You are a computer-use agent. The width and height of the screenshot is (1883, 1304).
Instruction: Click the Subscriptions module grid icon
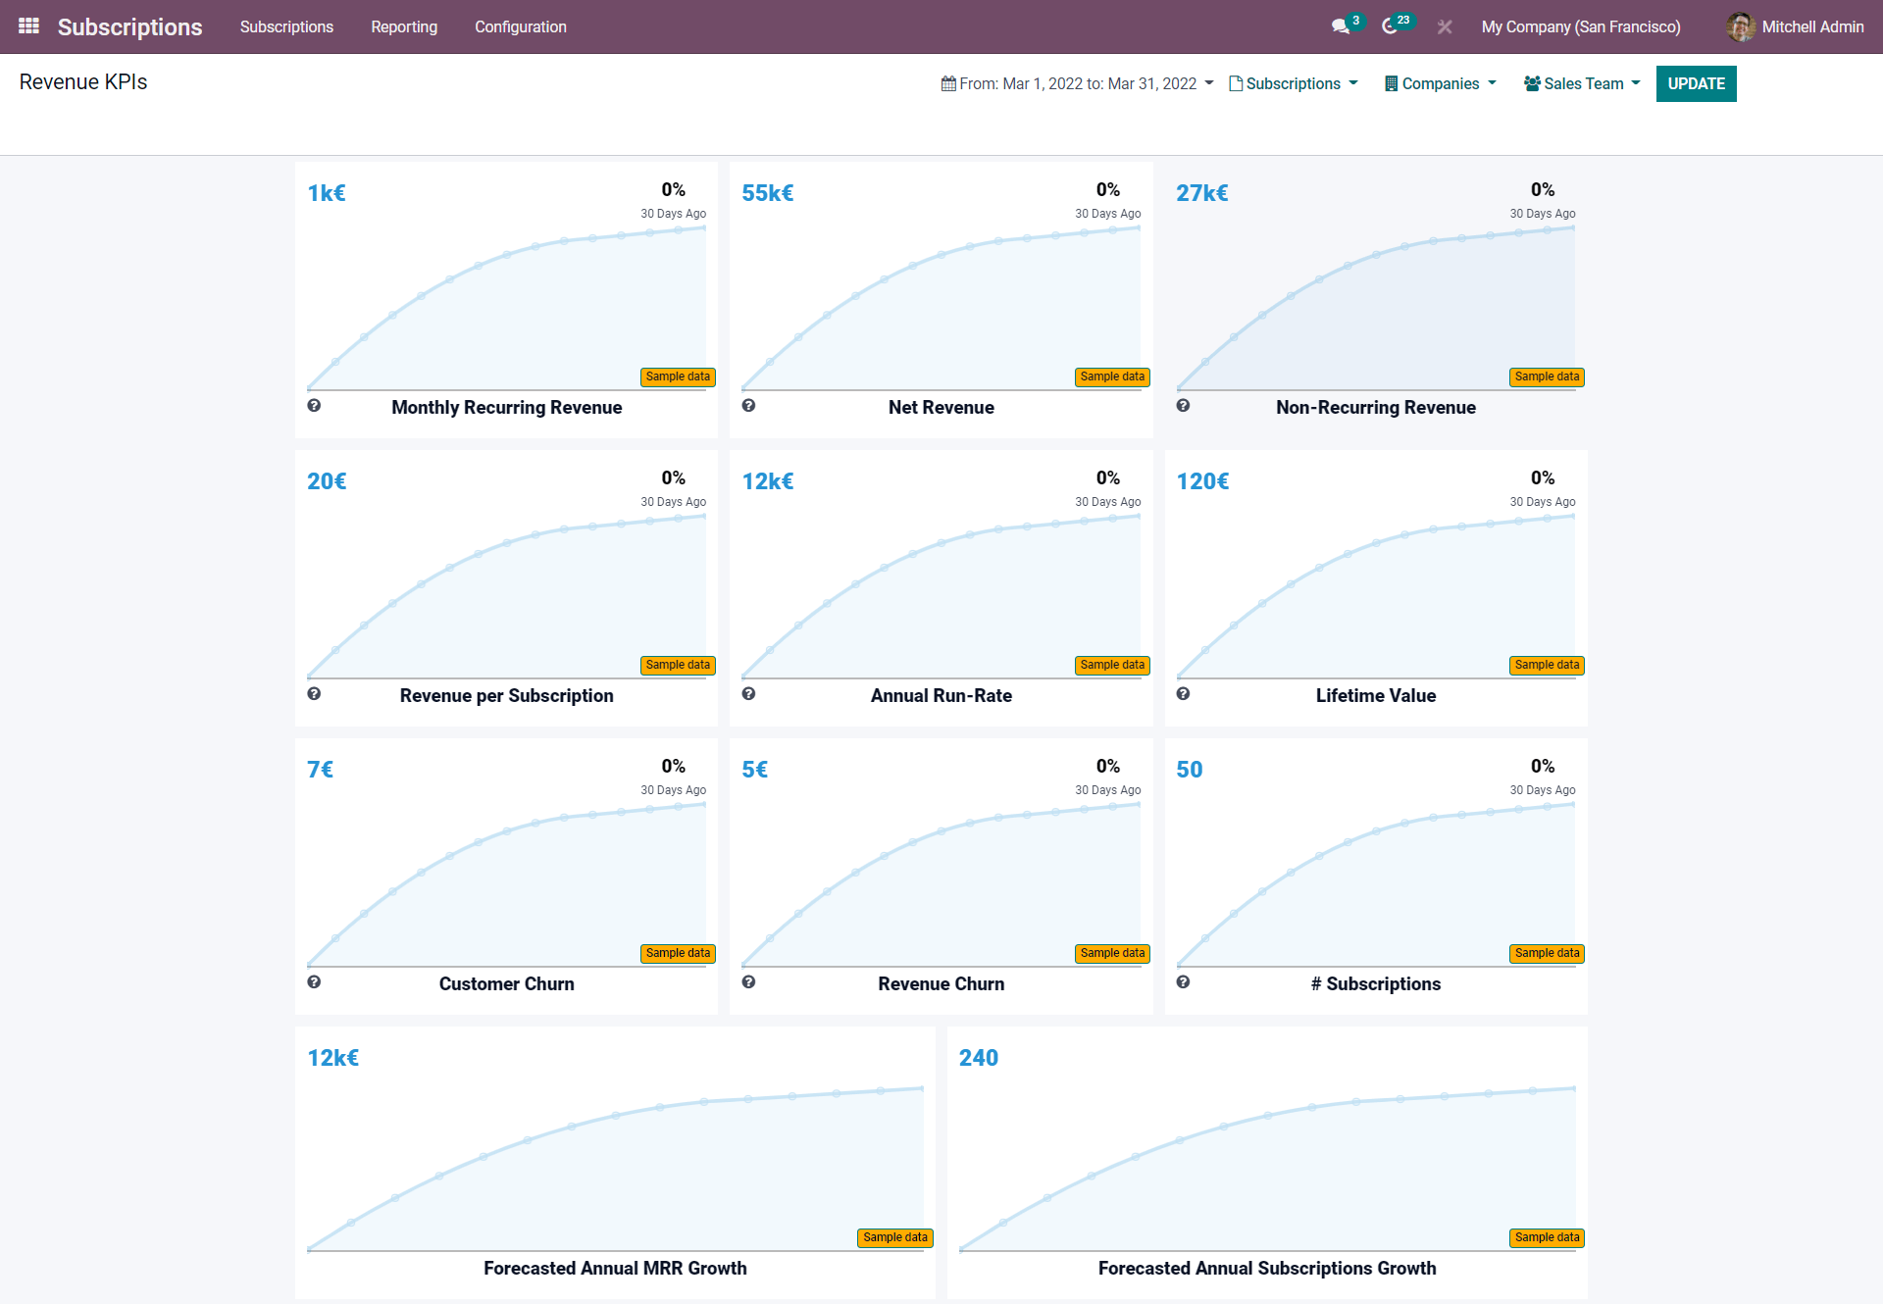27,25
